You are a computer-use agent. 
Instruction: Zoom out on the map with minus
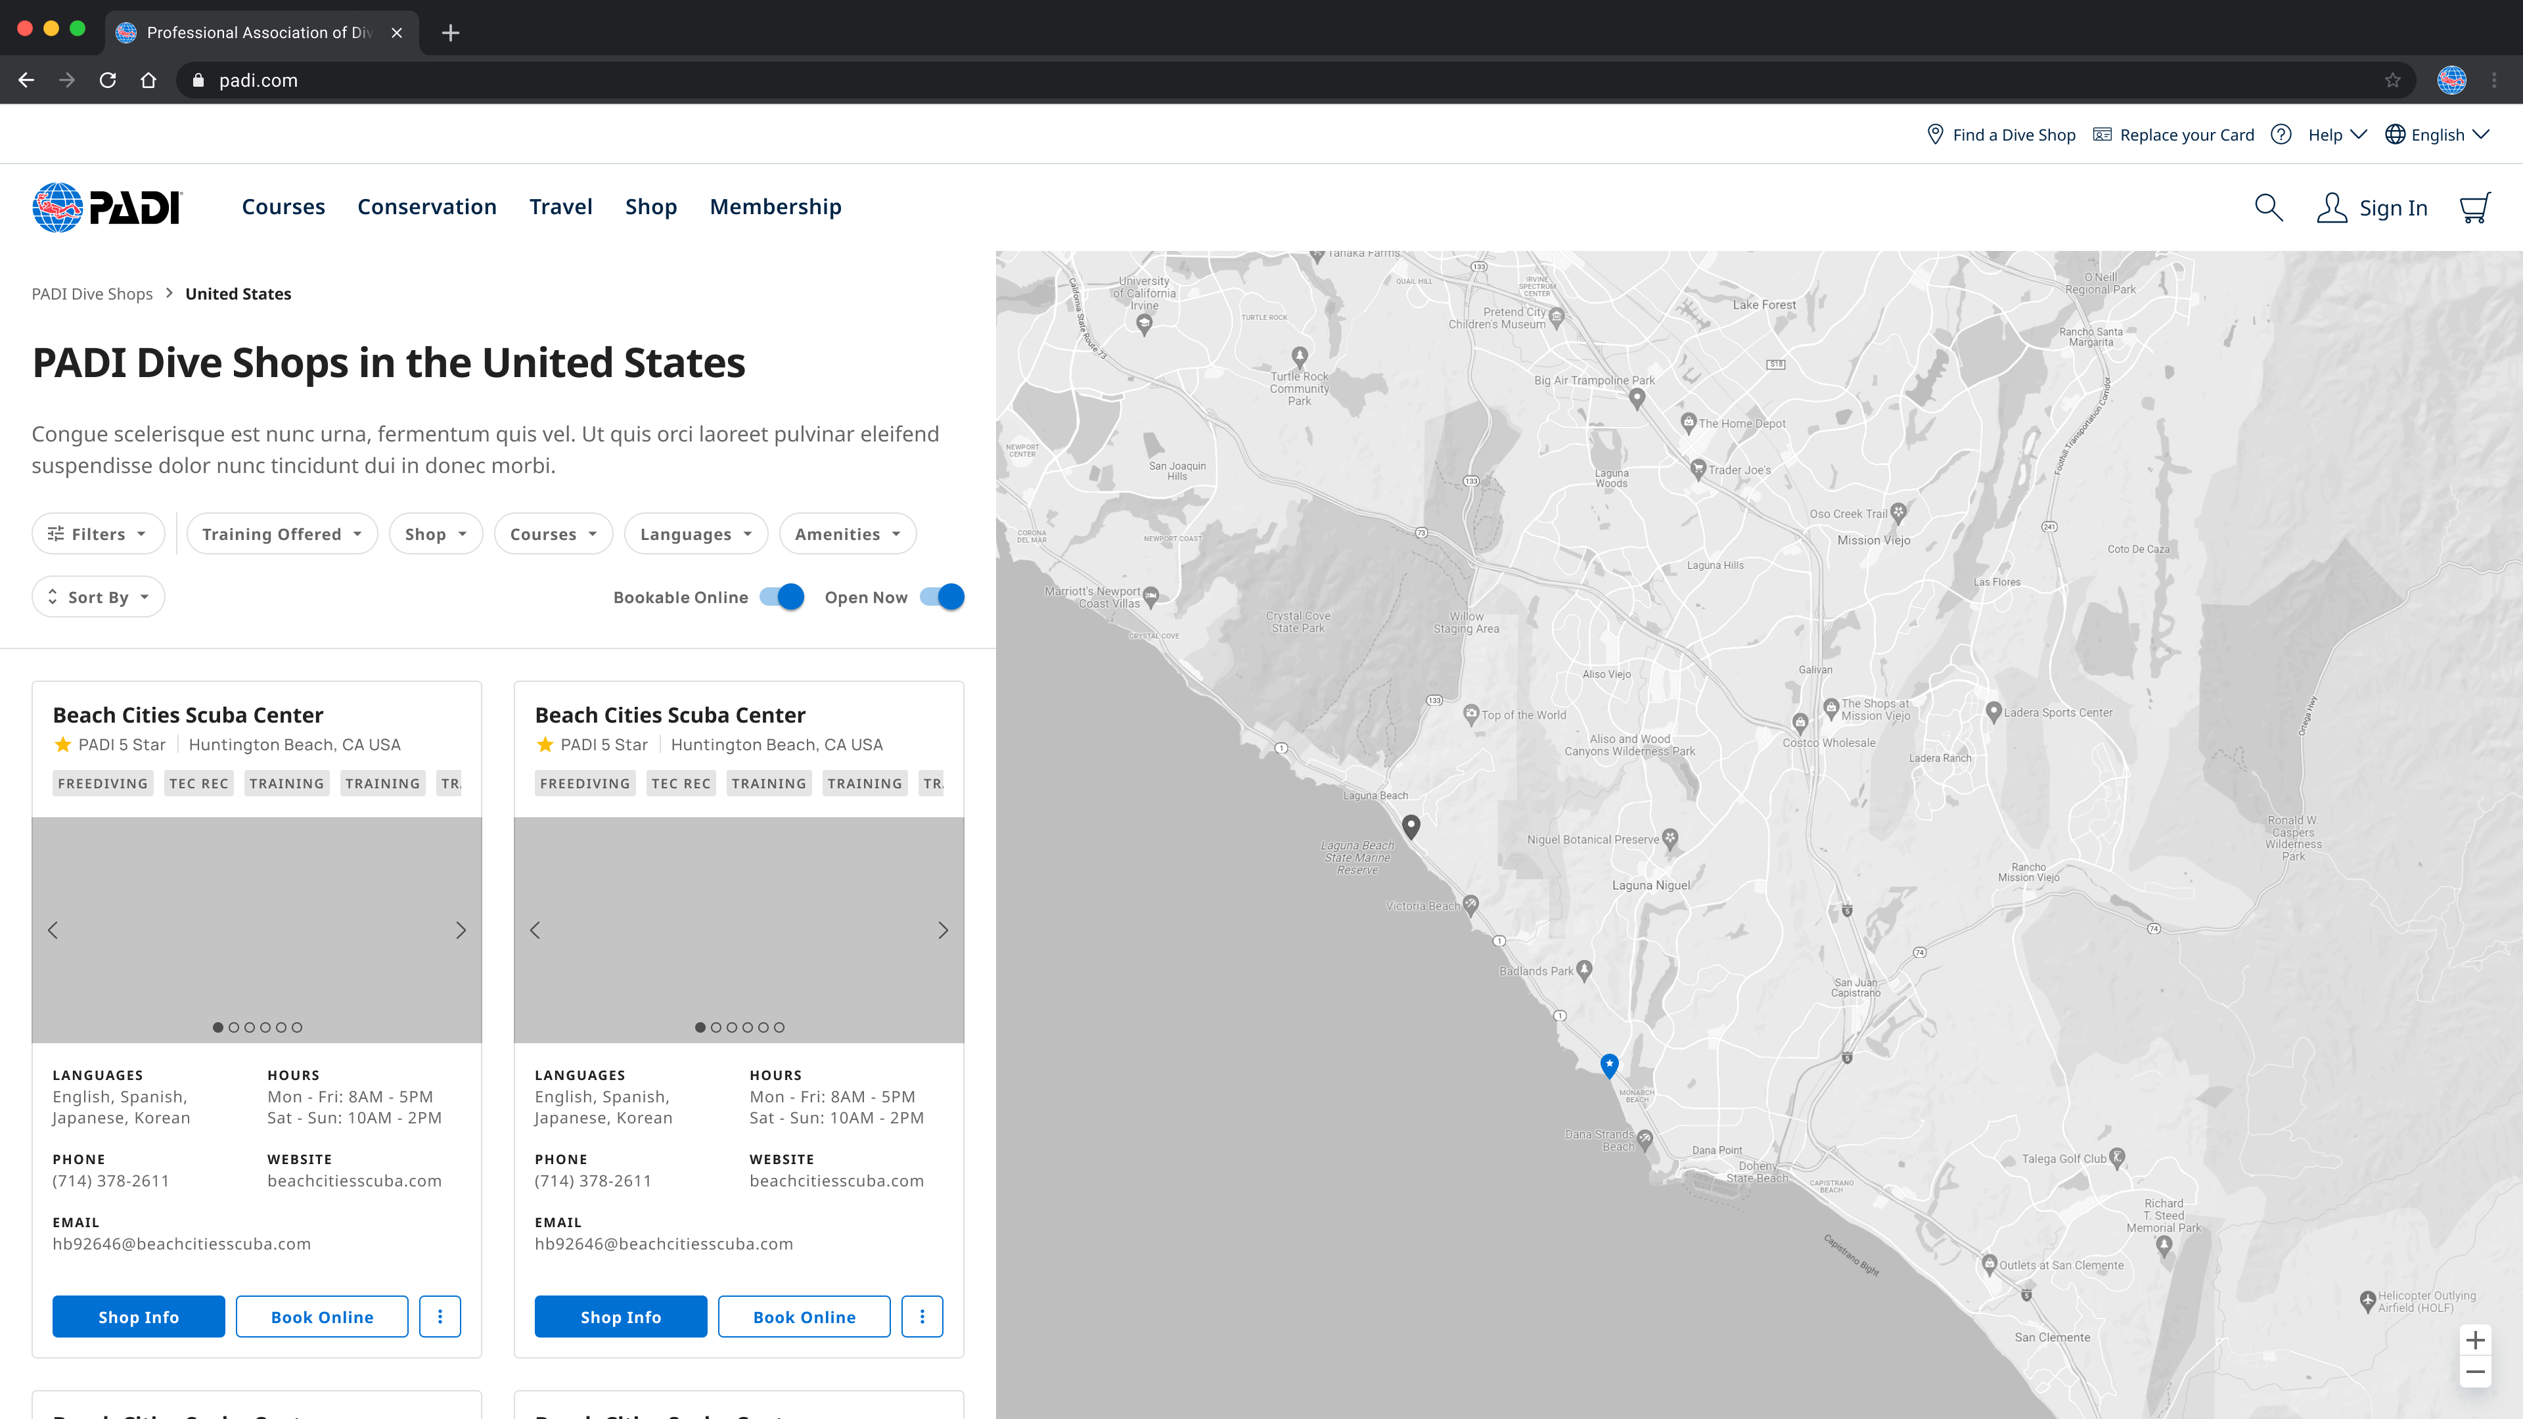coord(2475,1372)
